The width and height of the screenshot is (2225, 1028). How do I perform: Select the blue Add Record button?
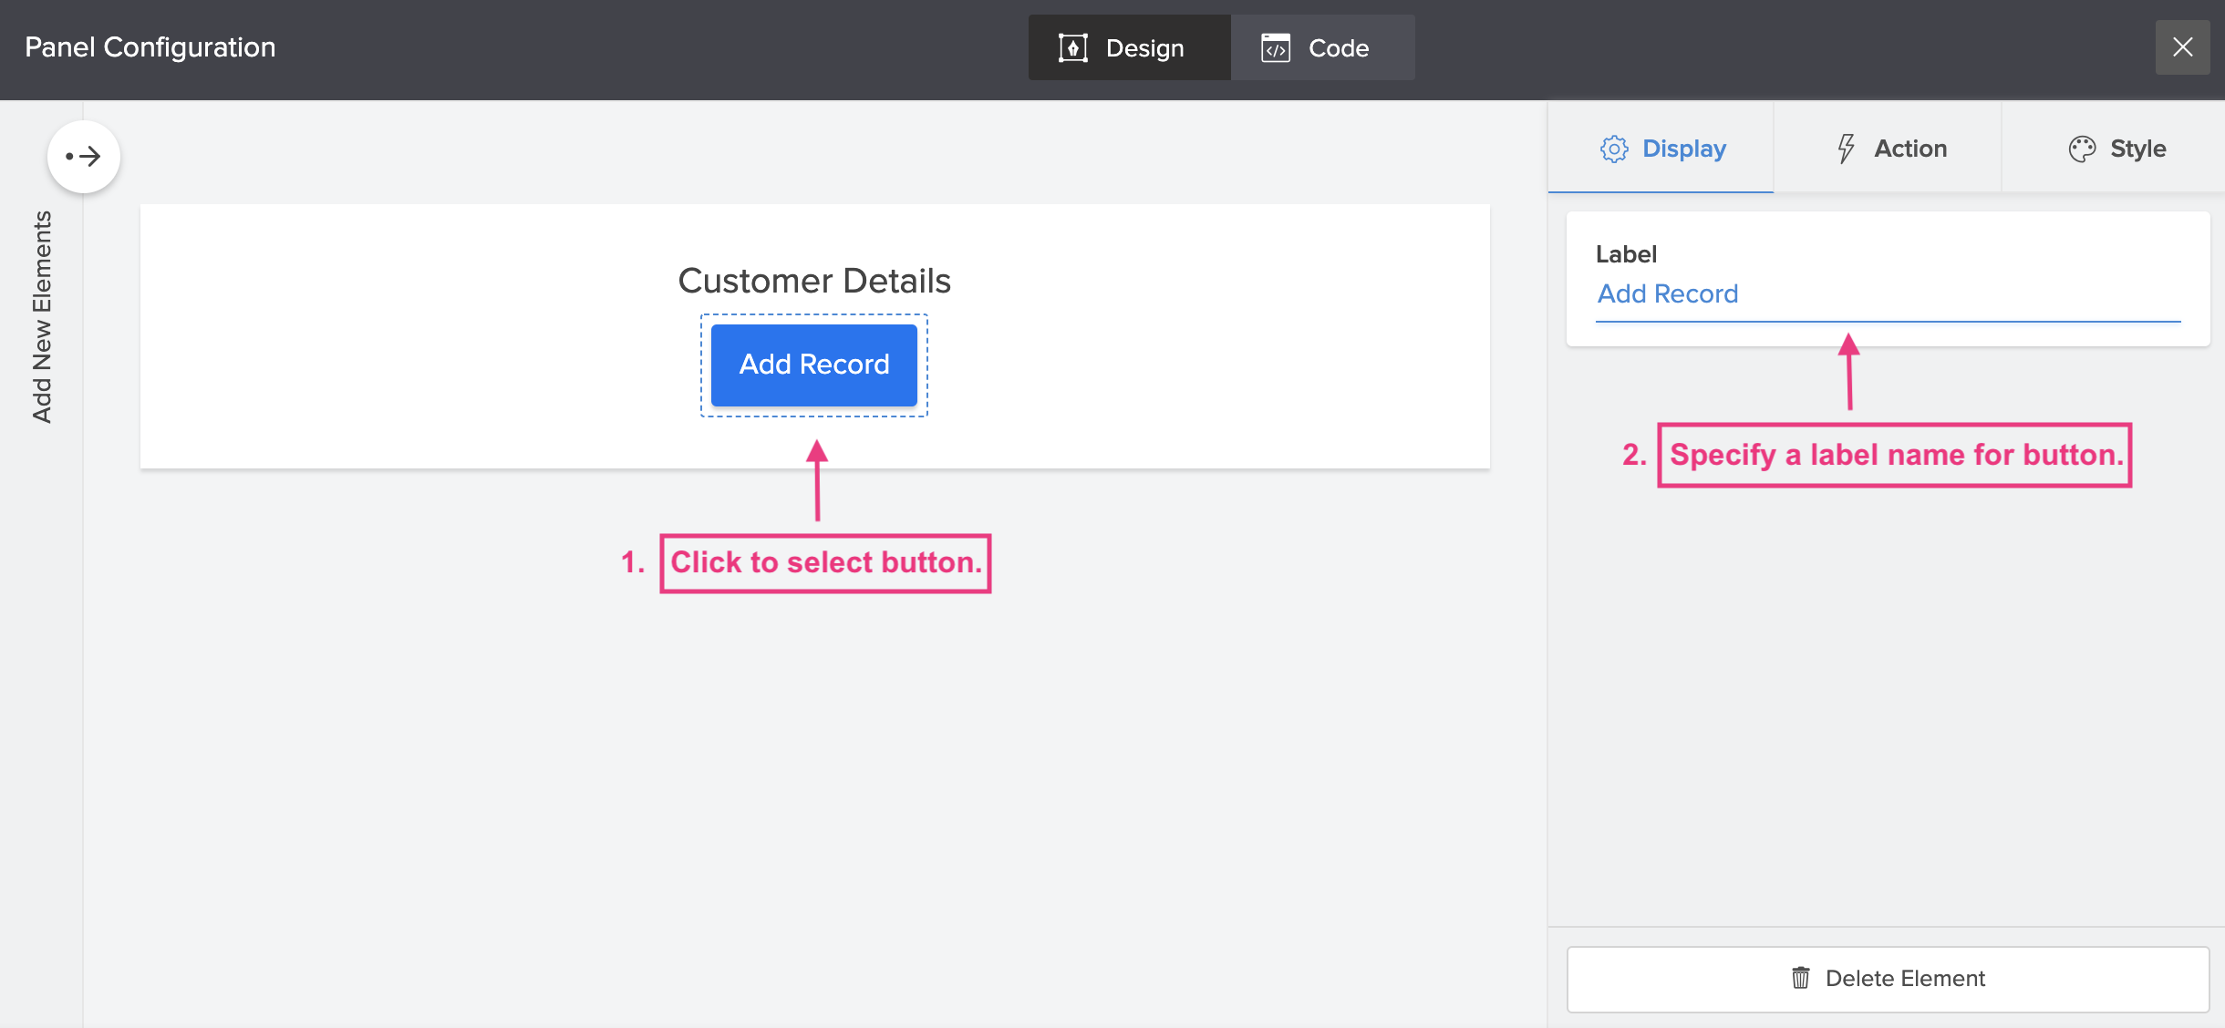click(813, 365)
